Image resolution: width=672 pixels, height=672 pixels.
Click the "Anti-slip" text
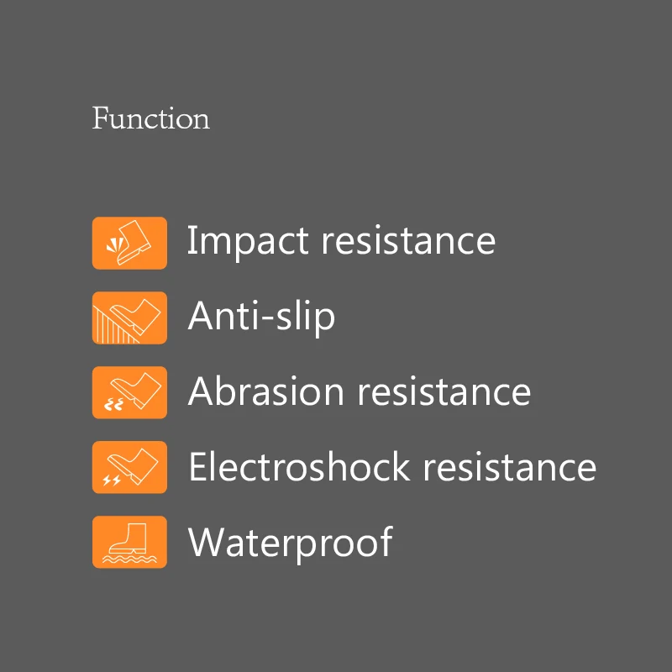[261, 318]
